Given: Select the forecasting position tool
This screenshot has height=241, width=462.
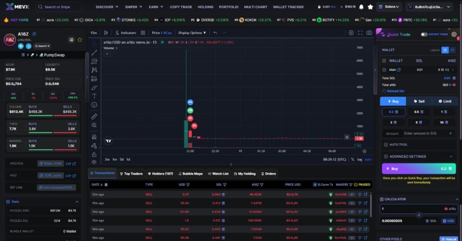Looking at the screenshot, I should coord(94,79).
